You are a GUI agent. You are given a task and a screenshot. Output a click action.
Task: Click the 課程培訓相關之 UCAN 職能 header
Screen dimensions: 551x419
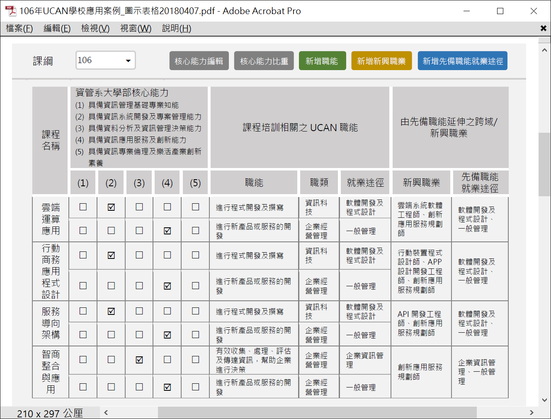pyautogui.click(x=300, y=127)
